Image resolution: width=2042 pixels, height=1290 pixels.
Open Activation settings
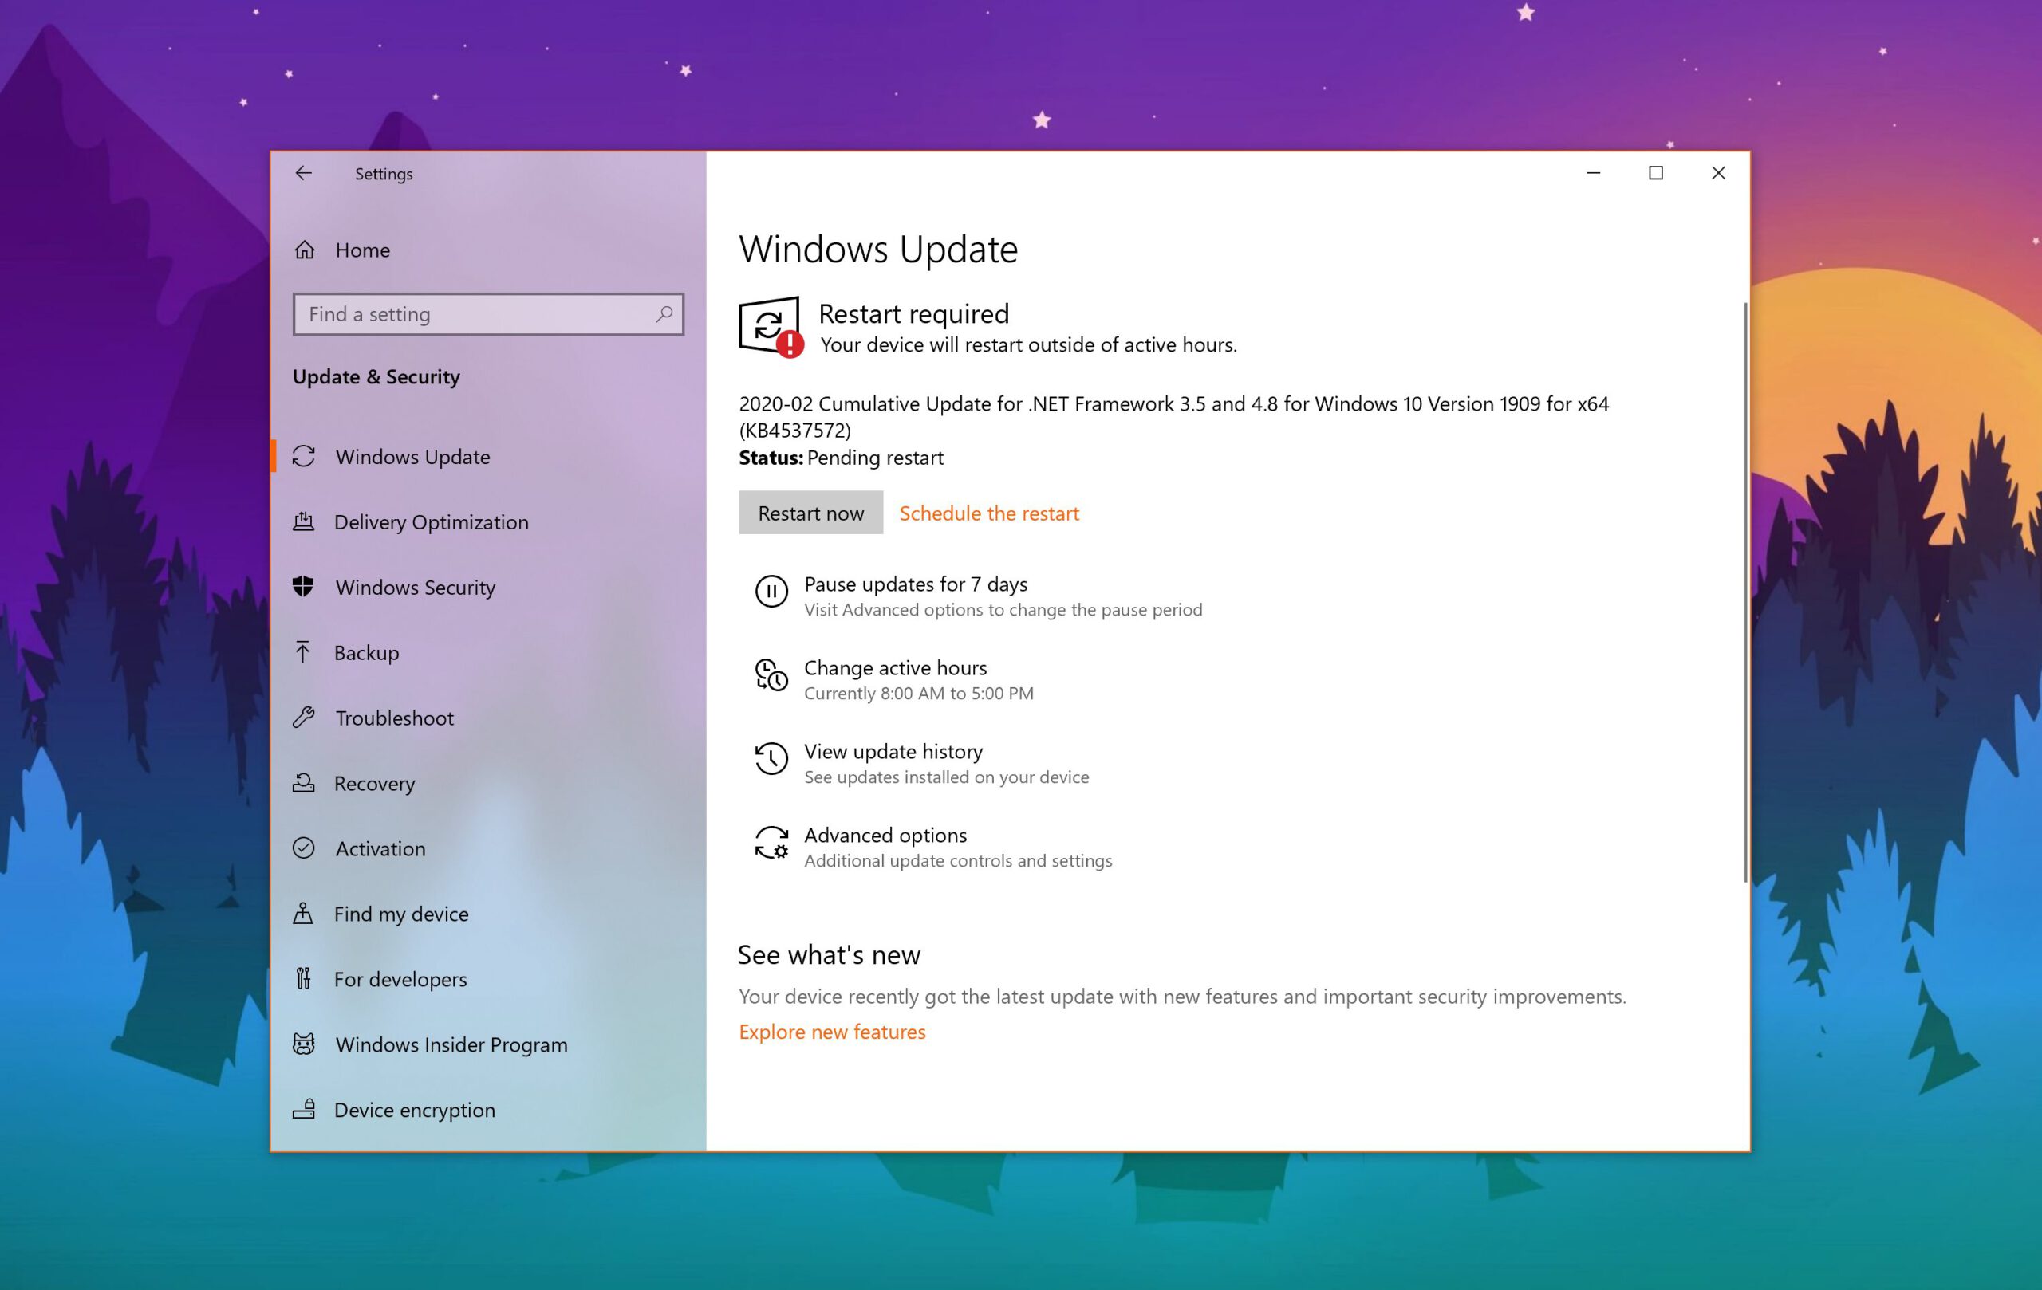(x=487, y=848)
